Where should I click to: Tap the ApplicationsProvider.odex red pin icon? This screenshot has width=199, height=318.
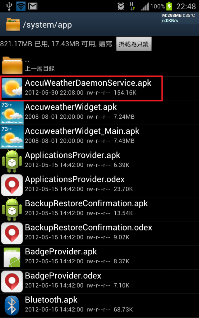[x=12, y=185]
